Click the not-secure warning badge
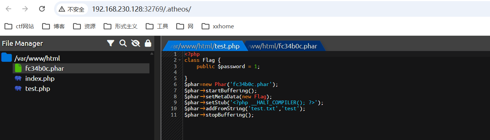Image resolution: width=490 pixels, height=140 pixels. click(x=72, y=9)
